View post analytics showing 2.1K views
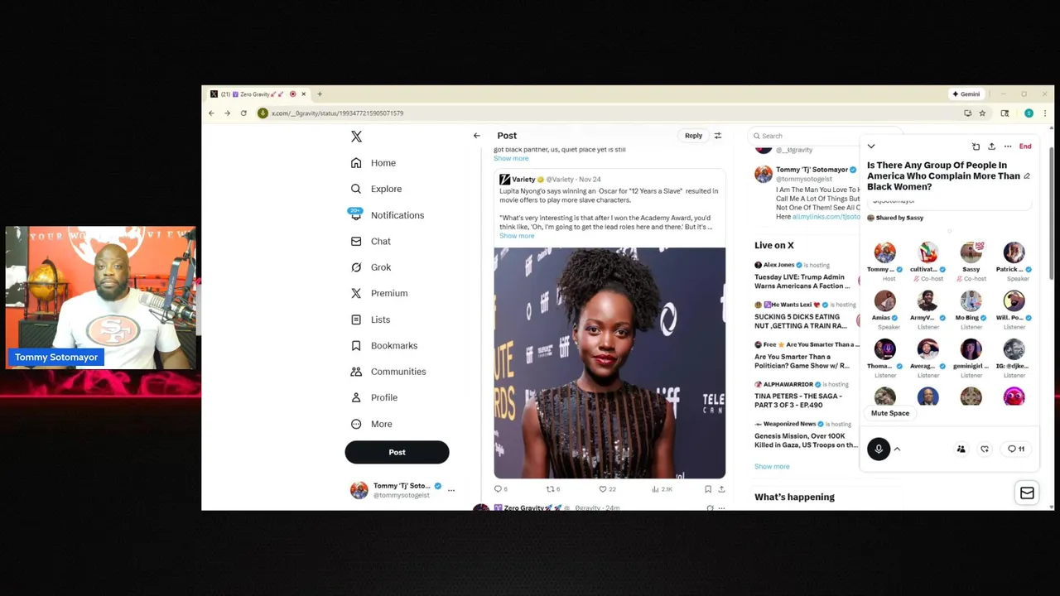Screen dimensions: 1060x596 pyautogui.click(x=662, y=489)
